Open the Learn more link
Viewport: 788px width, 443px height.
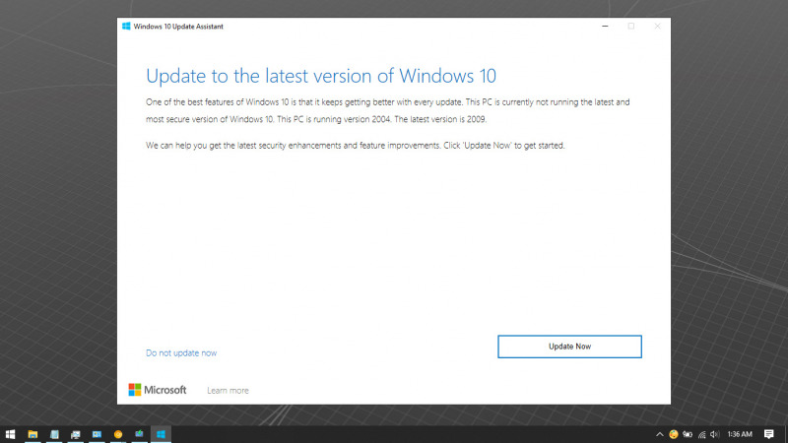coord(228,391)
